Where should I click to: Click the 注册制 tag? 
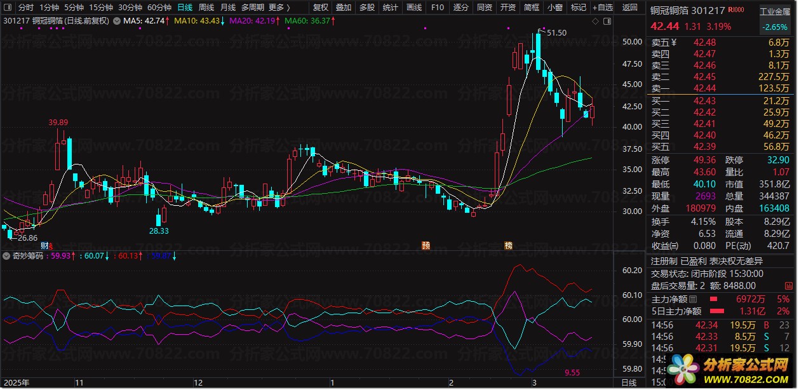[x=664, y=261]
